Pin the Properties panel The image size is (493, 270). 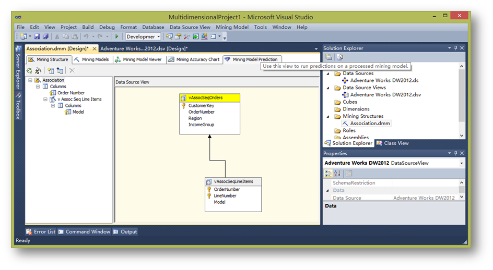coord(455,153)
